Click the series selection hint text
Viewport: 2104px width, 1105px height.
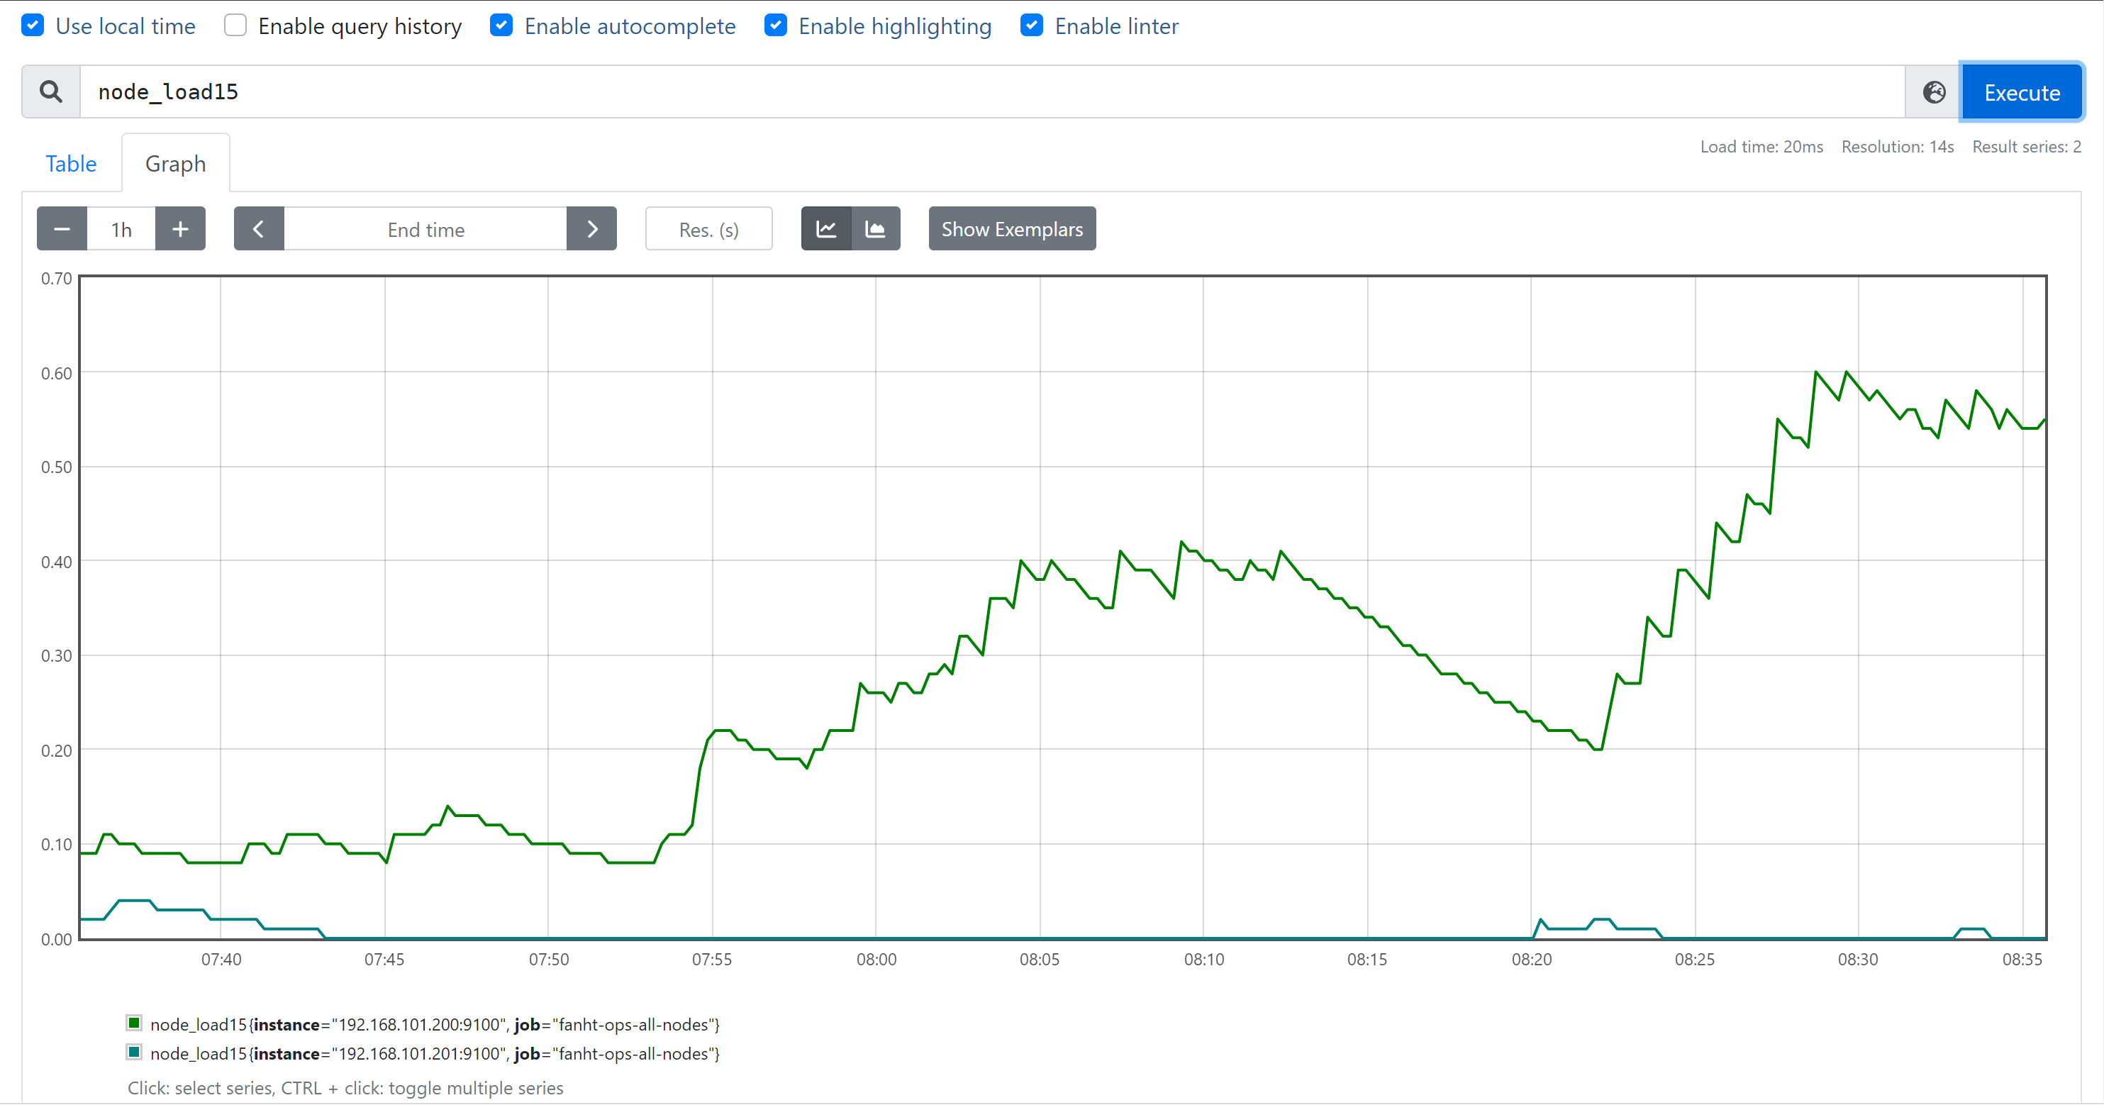(345, 1088)
